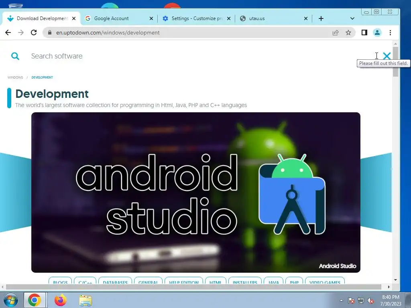The image size is (411, 308).
Task: Close the Google Account tab
Action: click(151, 18)
